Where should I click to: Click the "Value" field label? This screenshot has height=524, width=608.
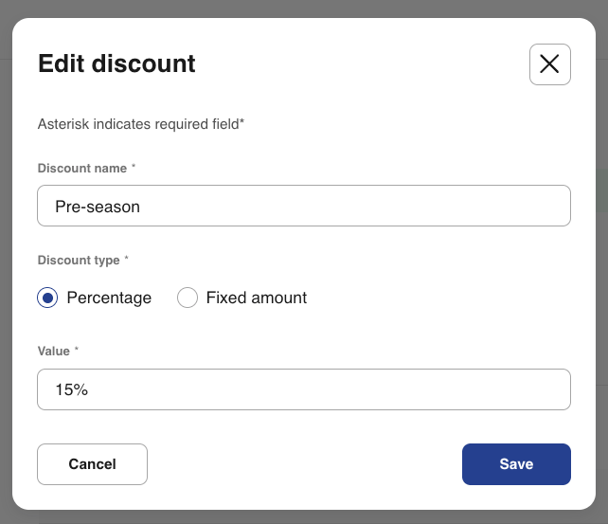click(x=54, y=351)
